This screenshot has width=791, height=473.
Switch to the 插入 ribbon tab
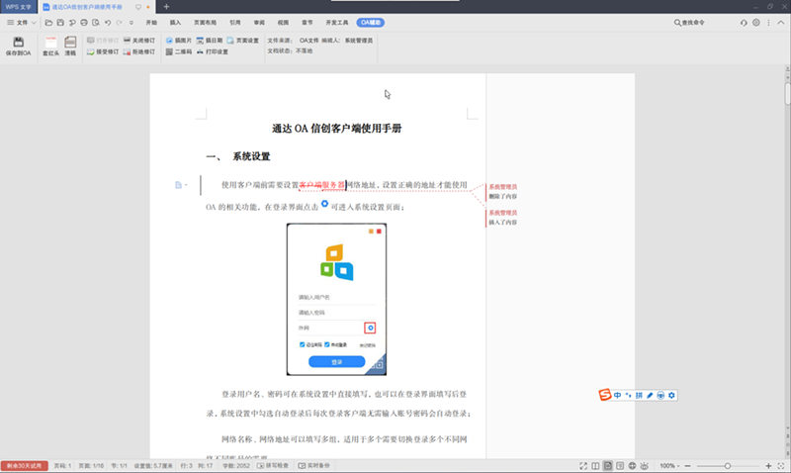(x=175, y=23)
